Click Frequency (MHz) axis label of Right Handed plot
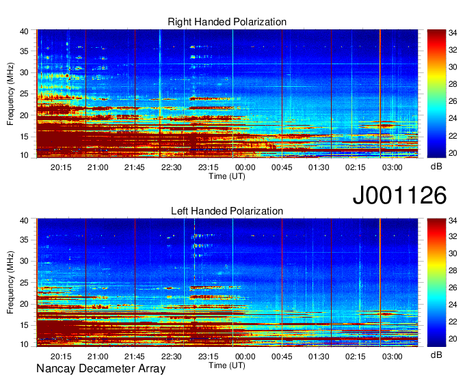Image resolution: width=465 pixels, height=377 pixels. coord(10,94)
